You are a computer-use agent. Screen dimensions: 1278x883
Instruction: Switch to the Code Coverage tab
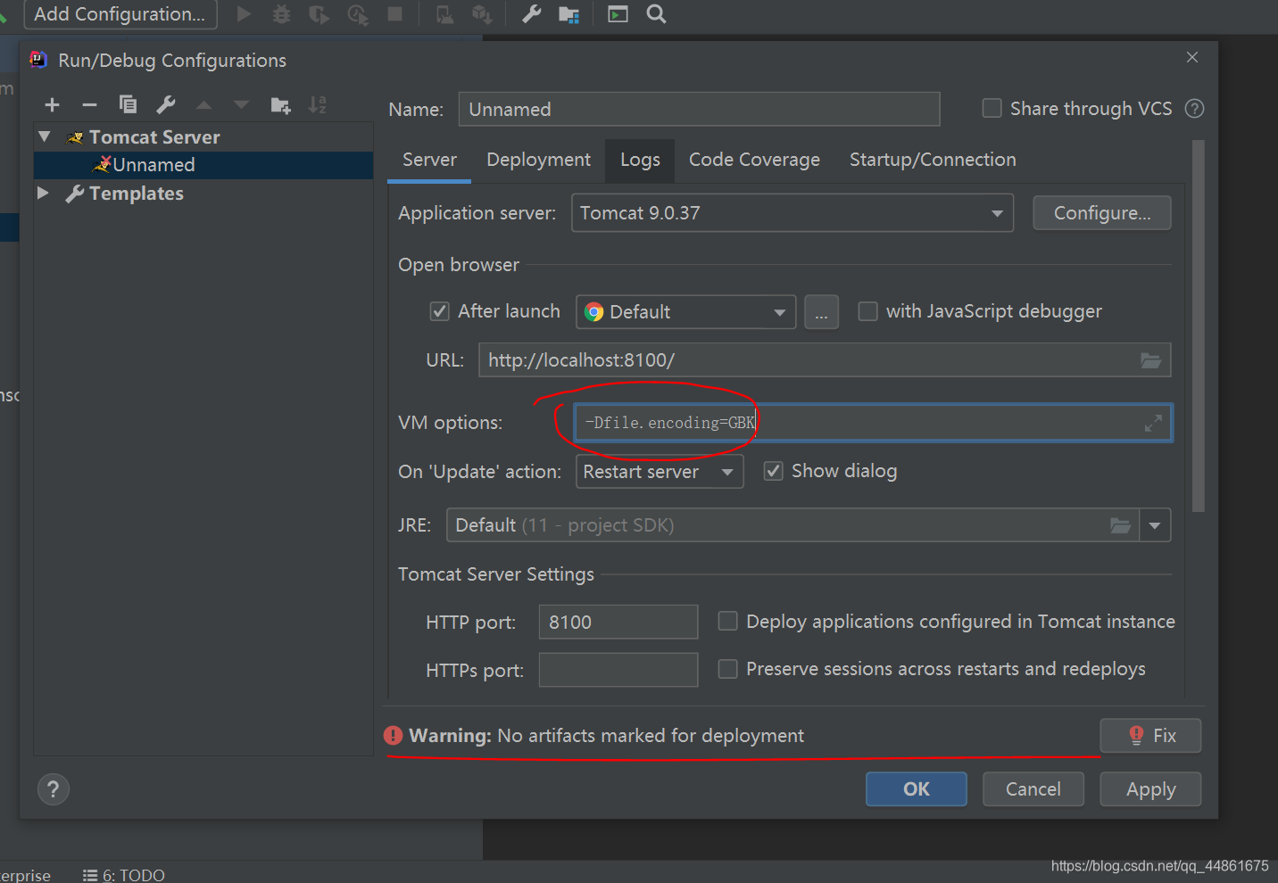754,160
